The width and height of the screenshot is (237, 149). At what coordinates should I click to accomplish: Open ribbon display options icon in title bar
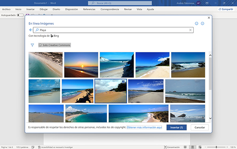pyautogui.click(x=207, y=3)
